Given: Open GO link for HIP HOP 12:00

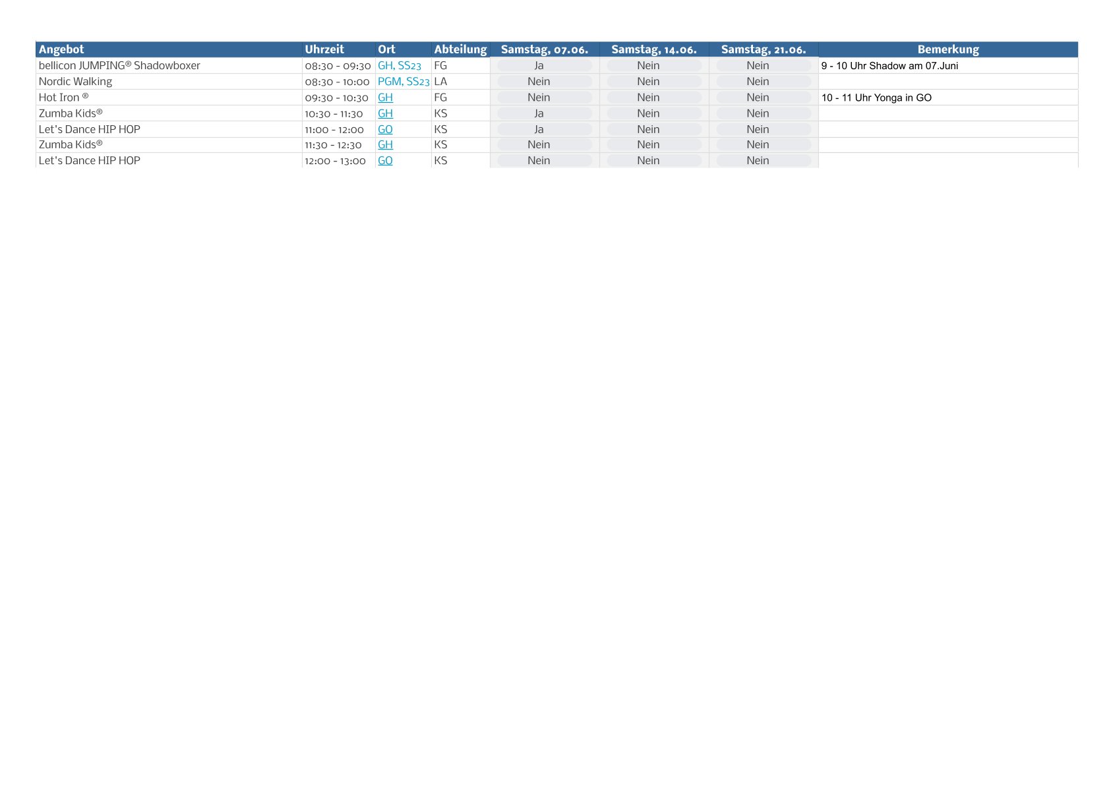Looking at the screenshot, I should click(x=385, y=160).
